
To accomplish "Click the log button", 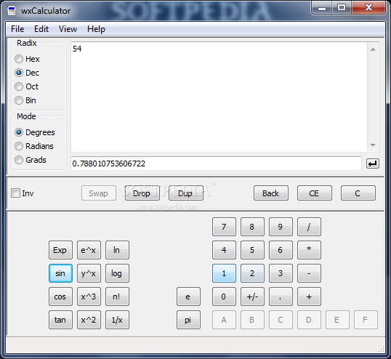I will [x=117, y=273].
